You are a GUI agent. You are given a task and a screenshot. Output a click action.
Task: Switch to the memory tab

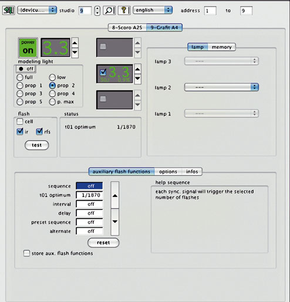tap(221, 47)
